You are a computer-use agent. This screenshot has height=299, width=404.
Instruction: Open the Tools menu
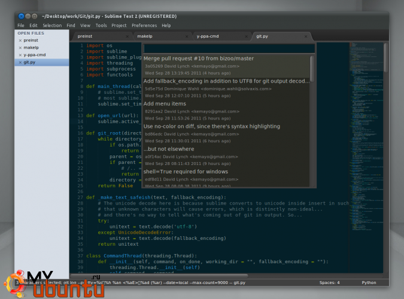click(x=101, y=26)
